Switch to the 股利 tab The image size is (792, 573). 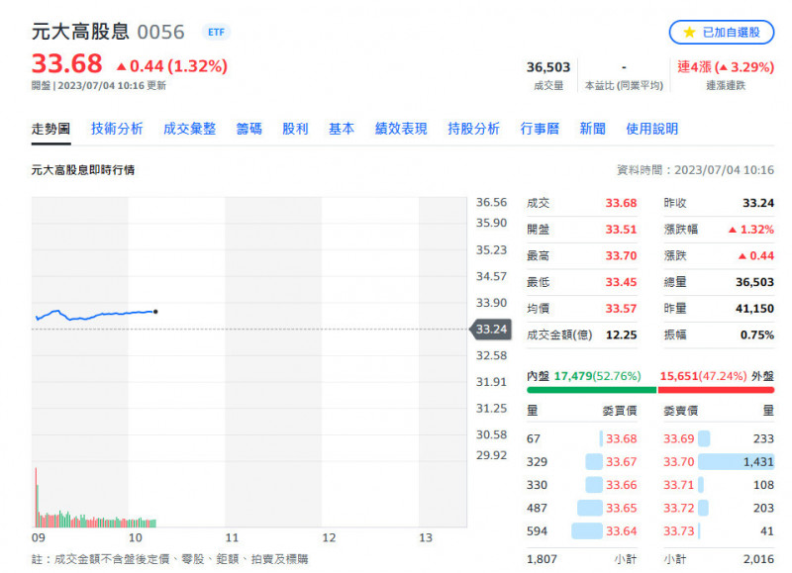[295, 130]
